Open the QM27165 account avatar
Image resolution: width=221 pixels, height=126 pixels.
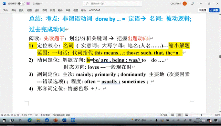pos(184,4)
